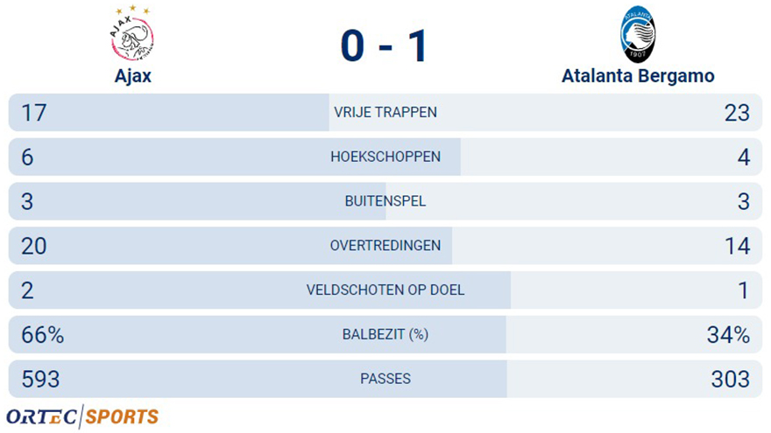Screen dimensions: 771x433
Task: Click the ORTEC Sports logo
Action: coord(82,416)
